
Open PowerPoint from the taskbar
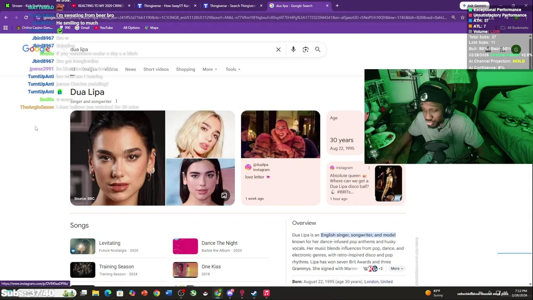(x=144, y=293)
